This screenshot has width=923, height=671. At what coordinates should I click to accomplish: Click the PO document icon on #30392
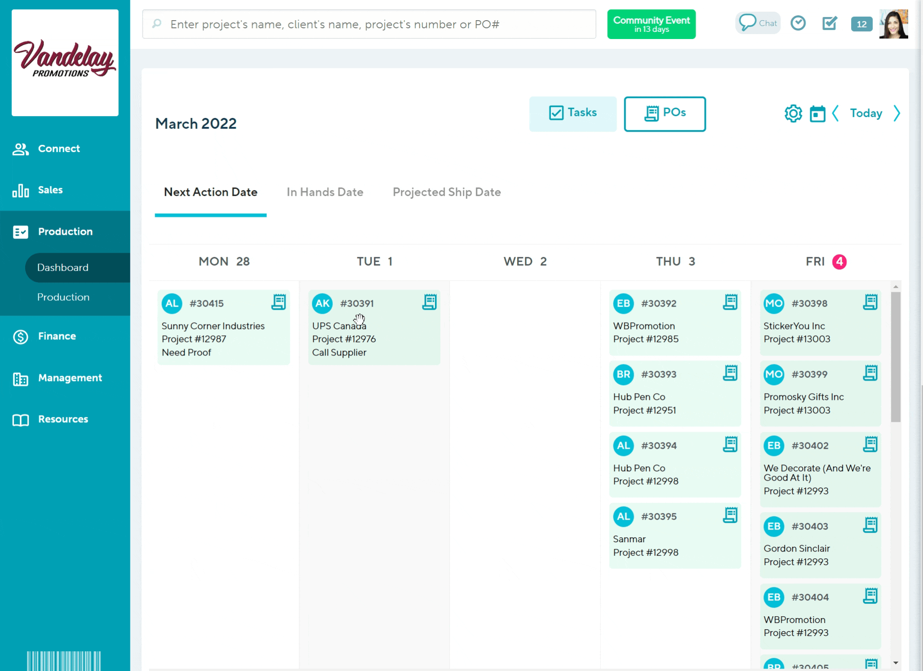click(x=730, y=302)
